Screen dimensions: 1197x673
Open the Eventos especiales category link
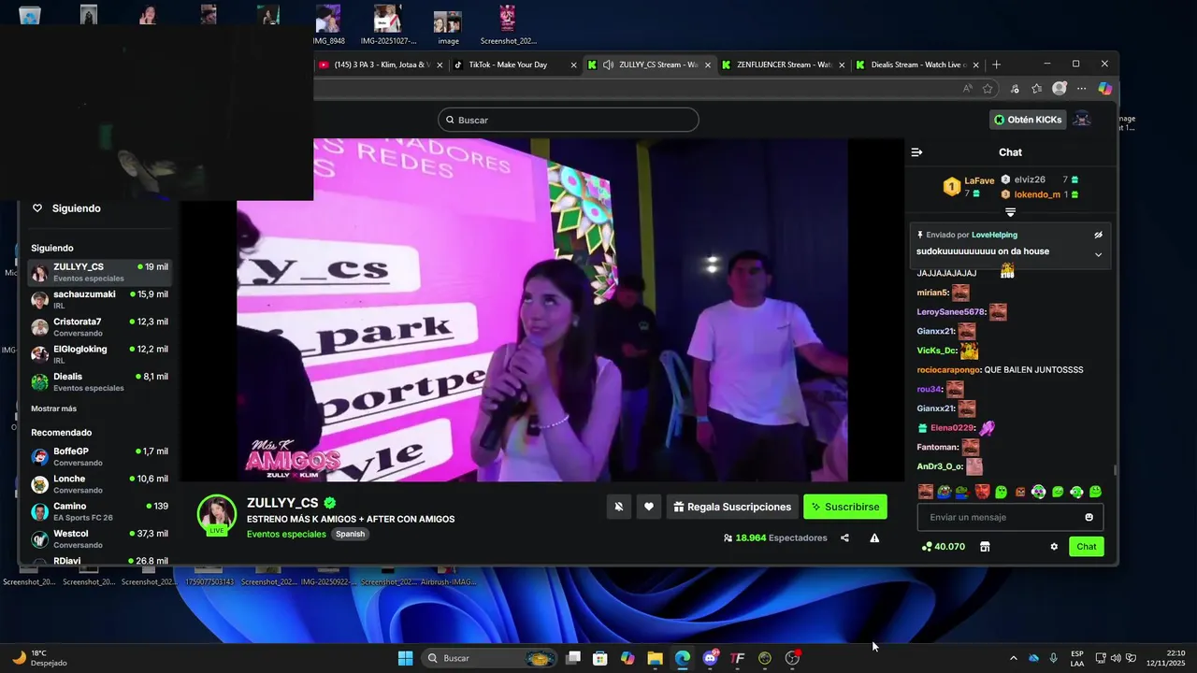point(286,535)
